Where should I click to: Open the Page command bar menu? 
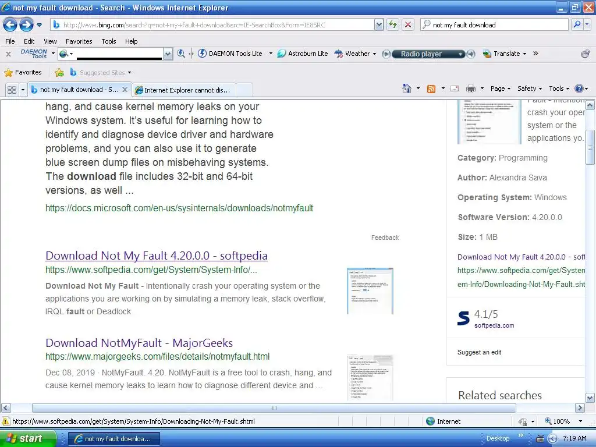click(501, 88)
